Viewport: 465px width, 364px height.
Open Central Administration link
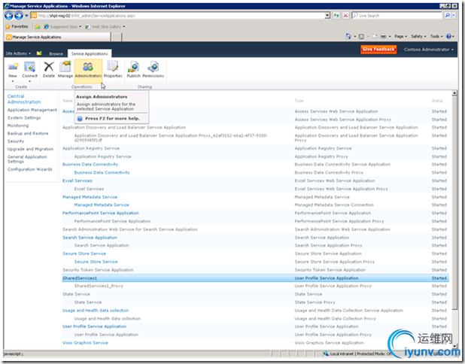(x=24, y=99)
